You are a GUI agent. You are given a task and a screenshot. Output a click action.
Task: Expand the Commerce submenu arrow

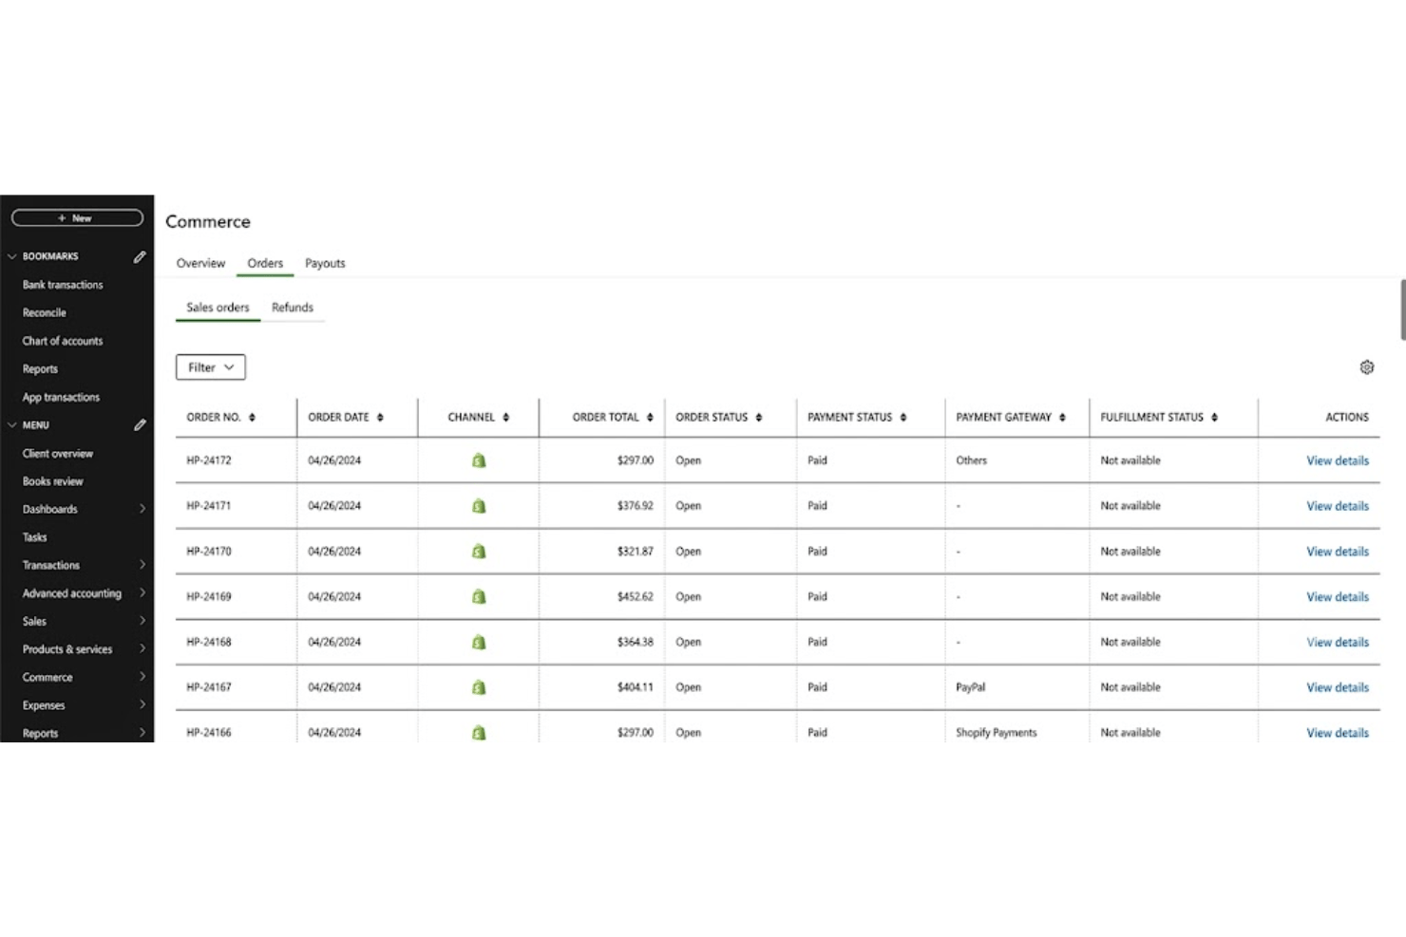pyautogui.click(x=142, y=677)
